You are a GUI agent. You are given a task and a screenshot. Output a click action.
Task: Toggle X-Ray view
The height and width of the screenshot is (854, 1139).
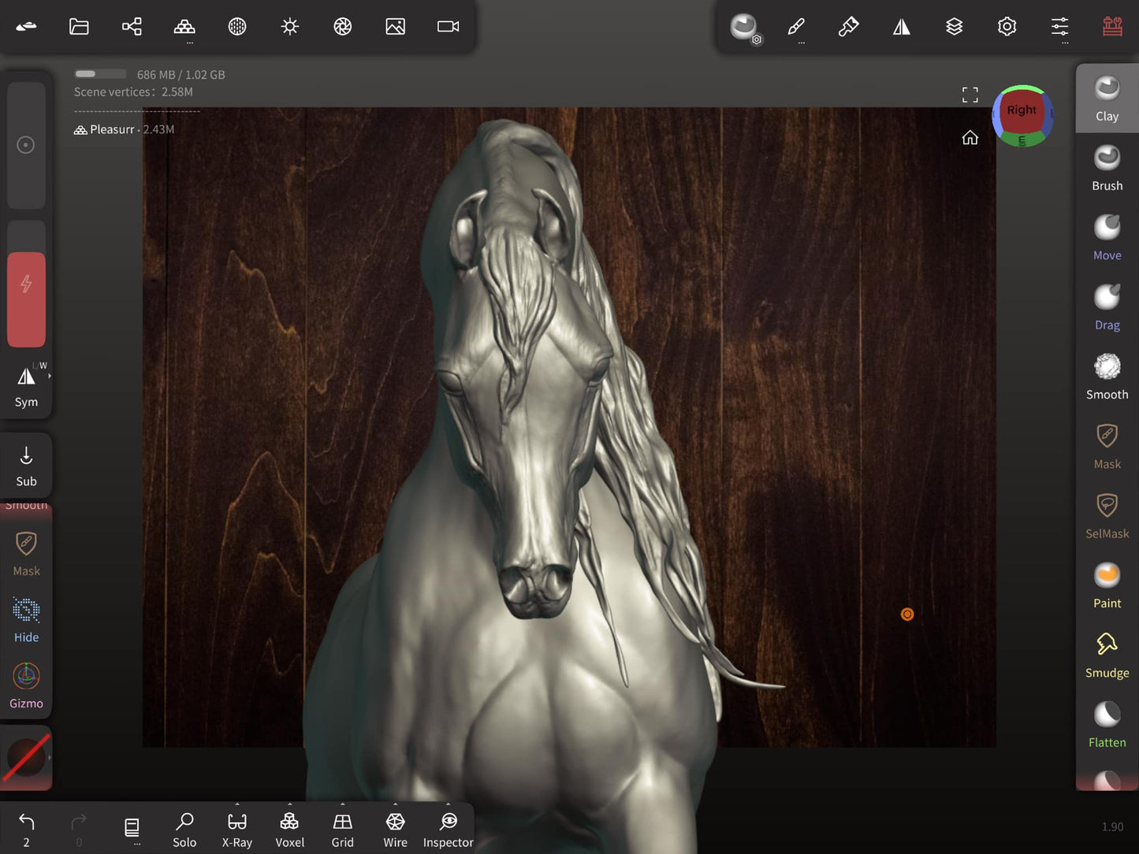[x=237, y=830]
